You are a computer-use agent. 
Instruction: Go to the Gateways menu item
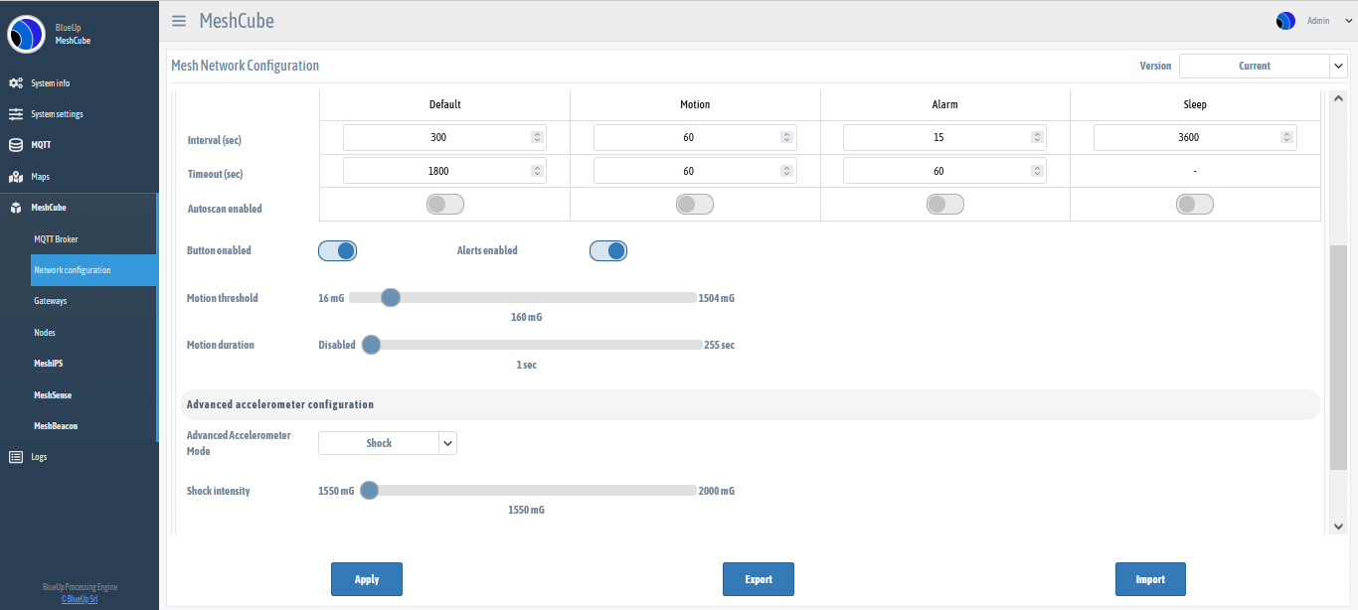tap(51, 301)
